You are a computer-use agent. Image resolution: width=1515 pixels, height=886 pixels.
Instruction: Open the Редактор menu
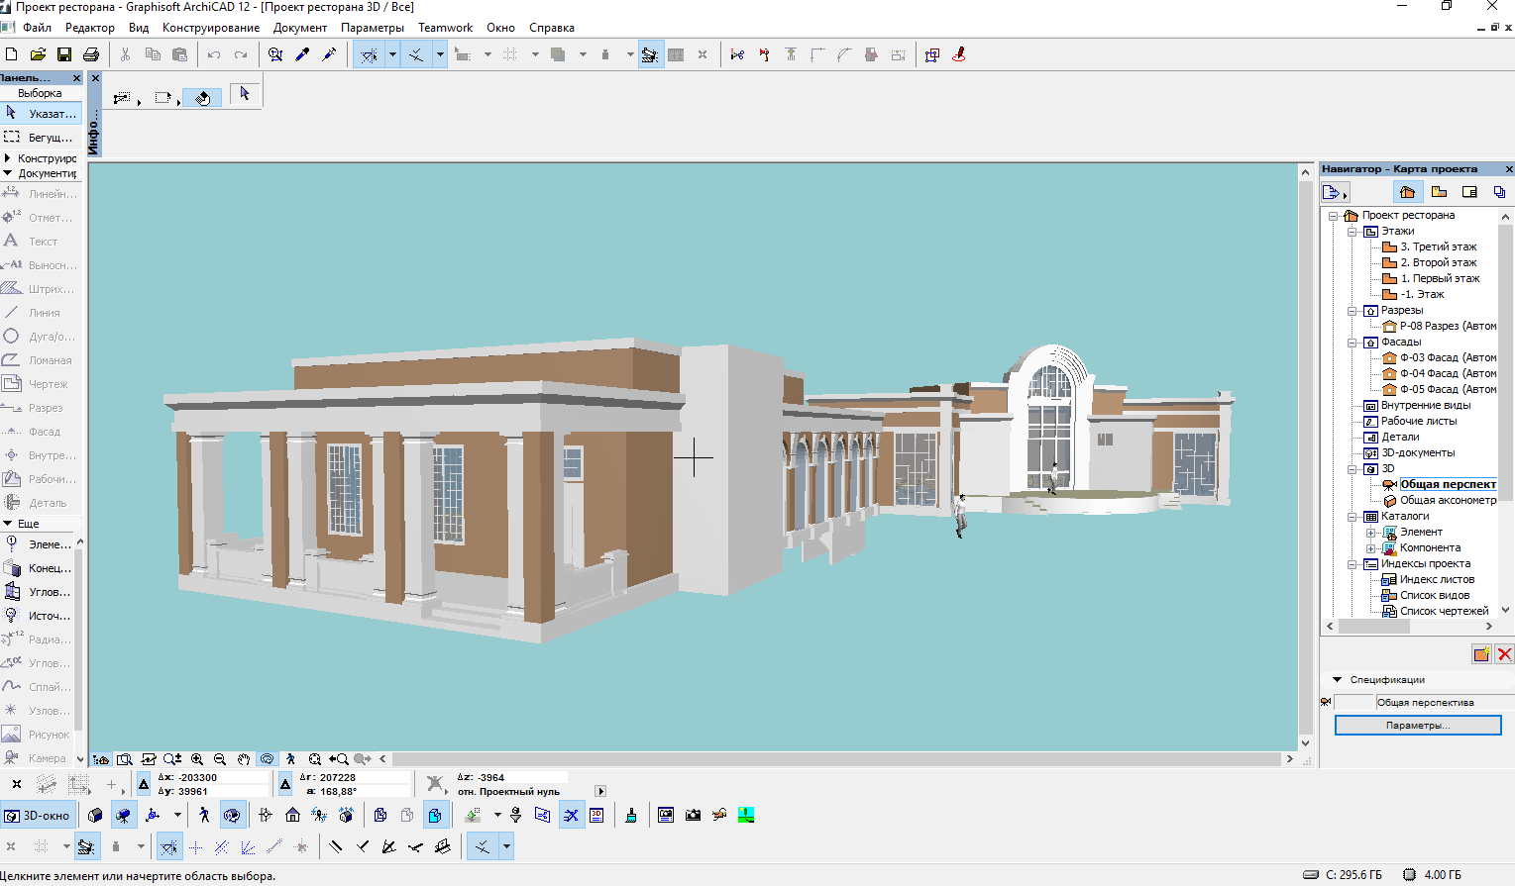[x=90, y=28]
